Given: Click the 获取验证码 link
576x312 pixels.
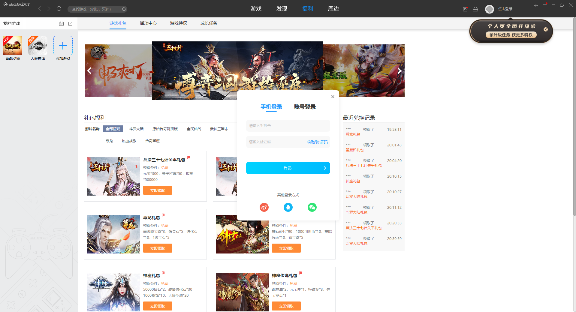Looking at the screenshot, I should 317,142.
